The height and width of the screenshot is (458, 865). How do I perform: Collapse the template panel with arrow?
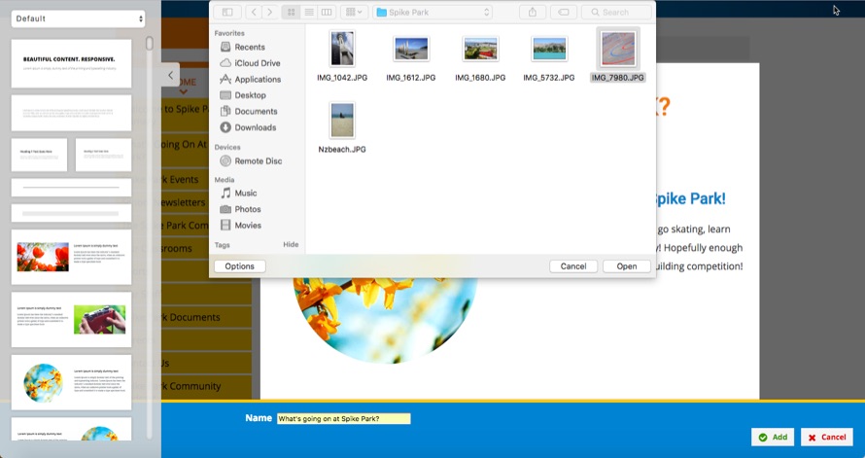coord(170,75)
